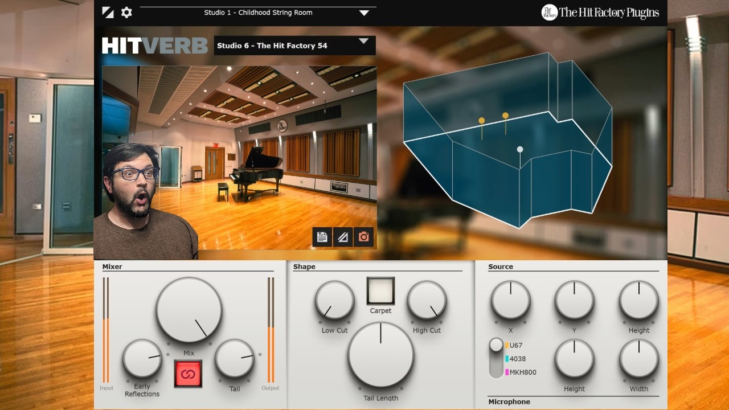Click the Output level meter
The height and width of the screenshot is (410, 729).
271,330
